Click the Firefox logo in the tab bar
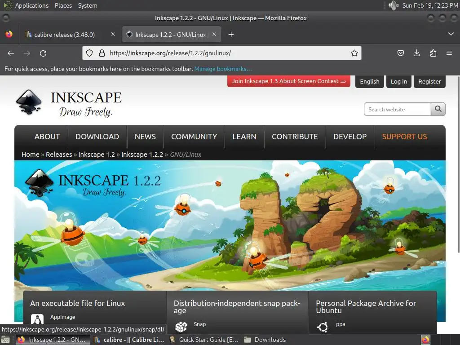 click(9, 34)
